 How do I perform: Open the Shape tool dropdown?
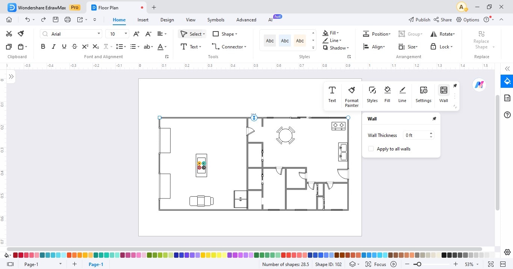point(236,34)
